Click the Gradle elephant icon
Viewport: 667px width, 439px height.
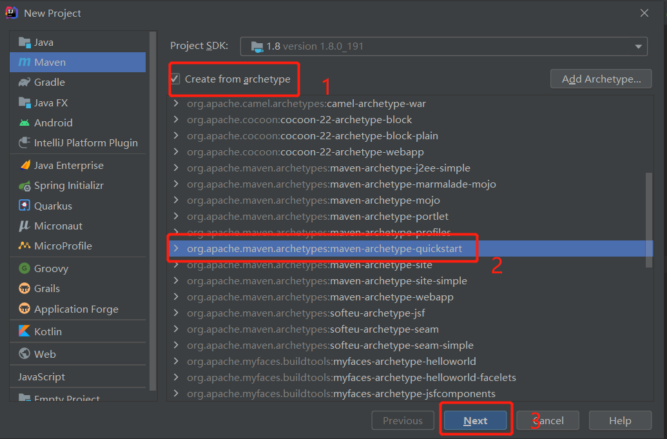[x=24, y=82]
